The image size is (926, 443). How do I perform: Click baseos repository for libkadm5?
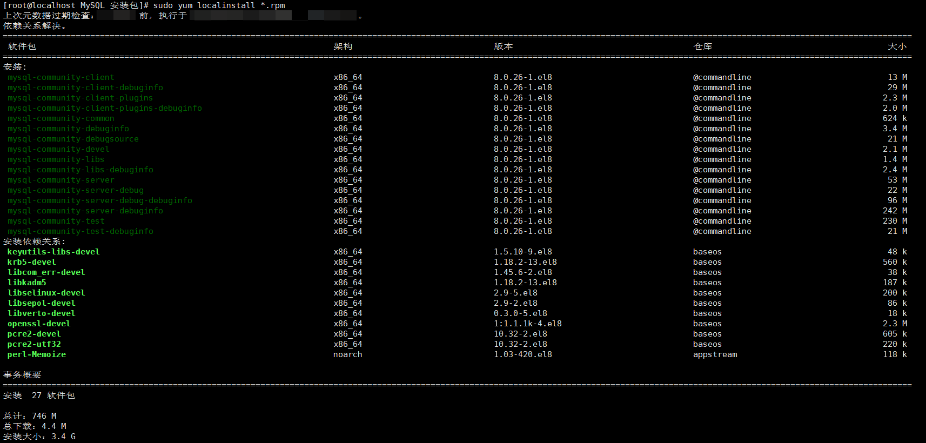tap(708, 283)
